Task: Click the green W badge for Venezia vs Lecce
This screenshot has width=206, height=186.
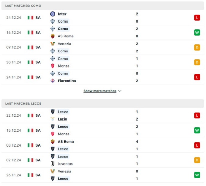Action: tap(197, 175)
